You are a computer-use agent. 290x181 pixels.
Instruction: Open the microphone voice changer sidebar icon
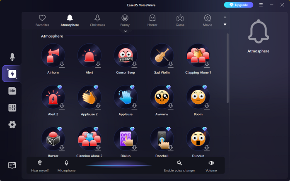[12, 57]
